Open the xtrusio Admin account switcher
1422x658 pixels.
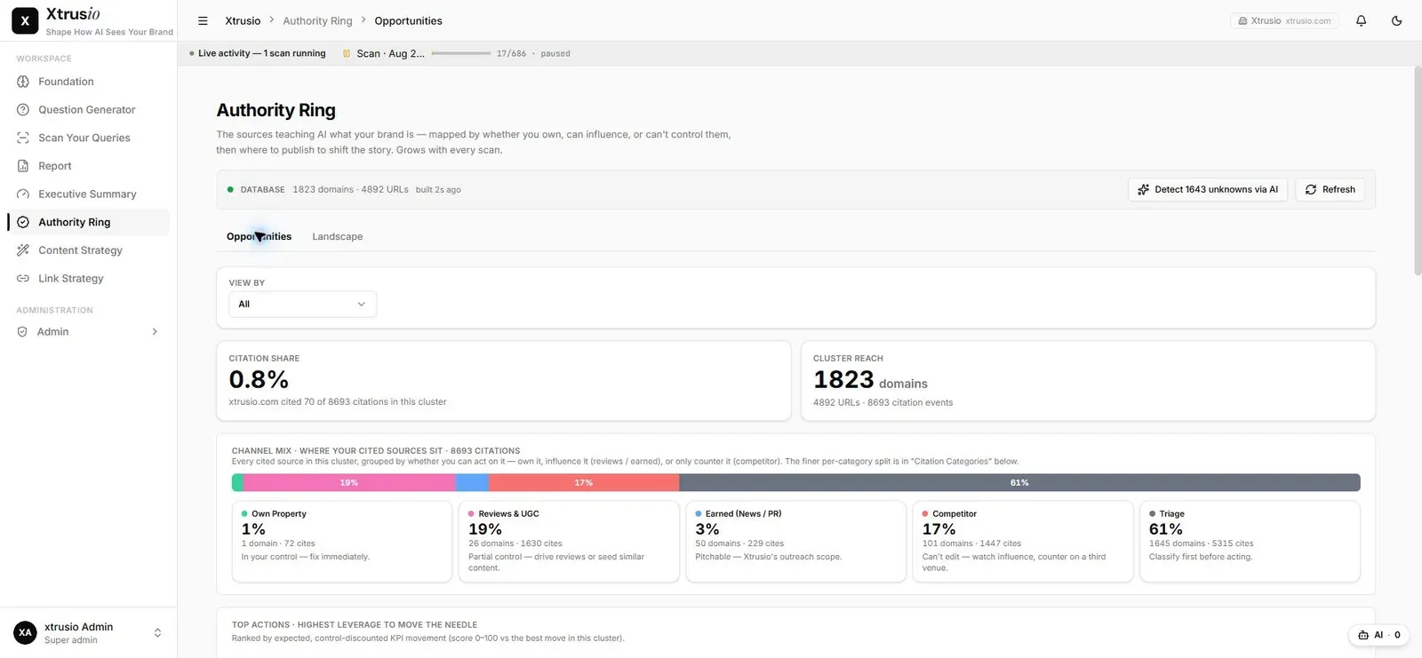89,633
